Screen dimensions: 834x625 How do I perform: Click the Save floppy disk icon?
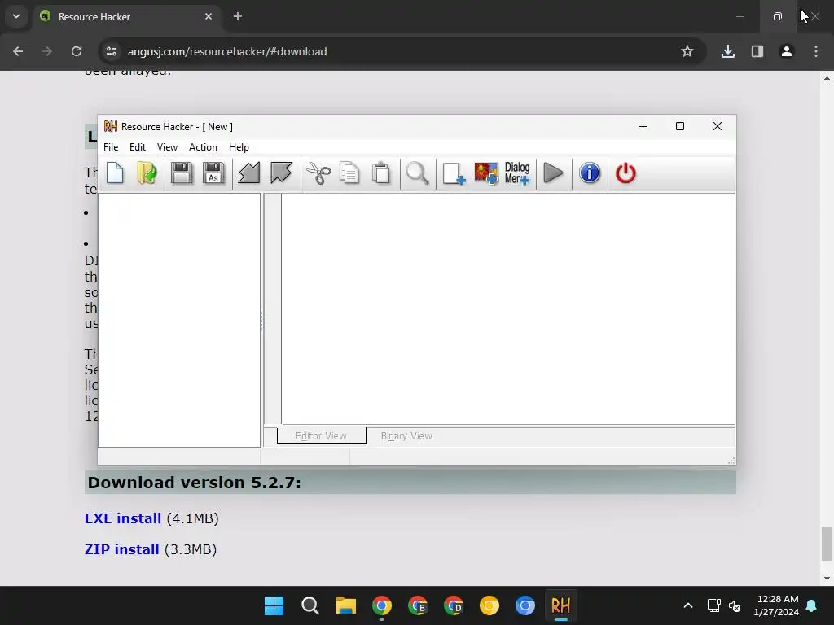click(x=182, y=173)
